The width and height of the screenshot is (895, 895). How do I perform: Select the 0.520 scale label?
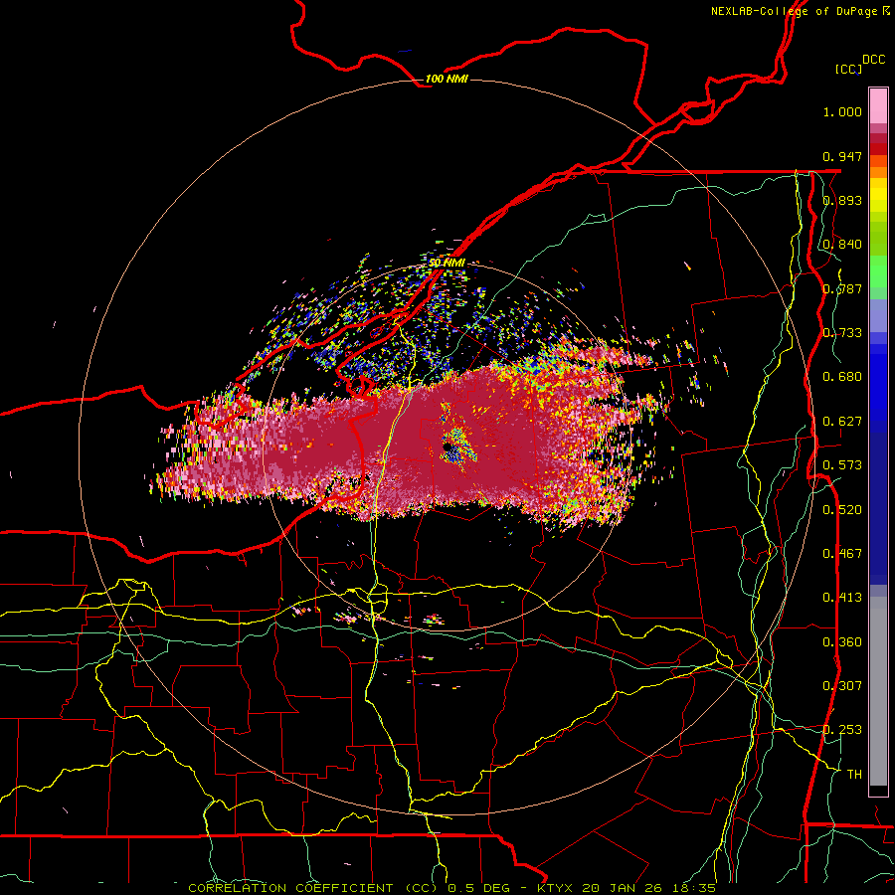click(842, 510)
